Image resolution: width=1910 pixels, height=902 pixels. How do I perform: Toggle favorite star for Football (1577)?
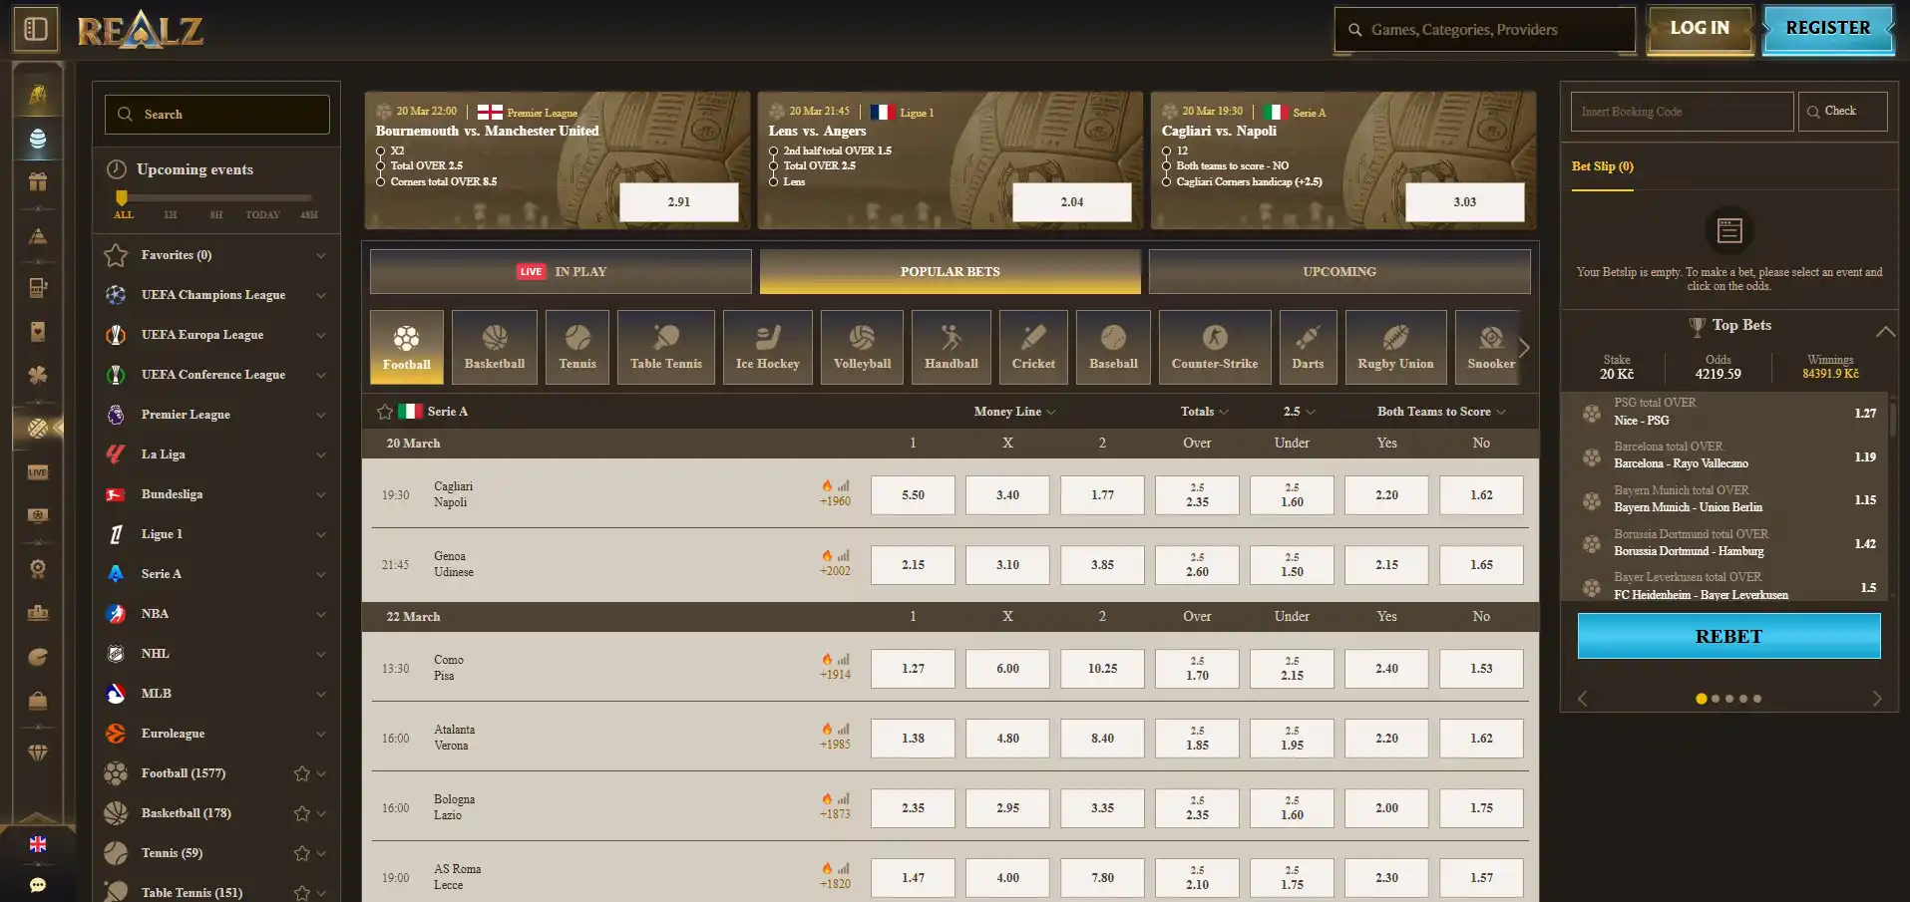click(302, 773)
